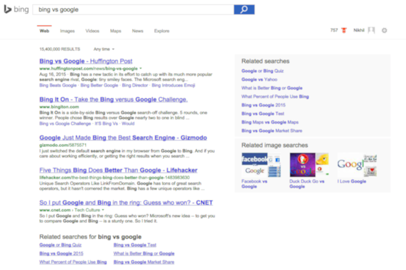Click the '15,400,000 RESULTS' count
Screen dimensions: 406x270
[x=60, y=49]
